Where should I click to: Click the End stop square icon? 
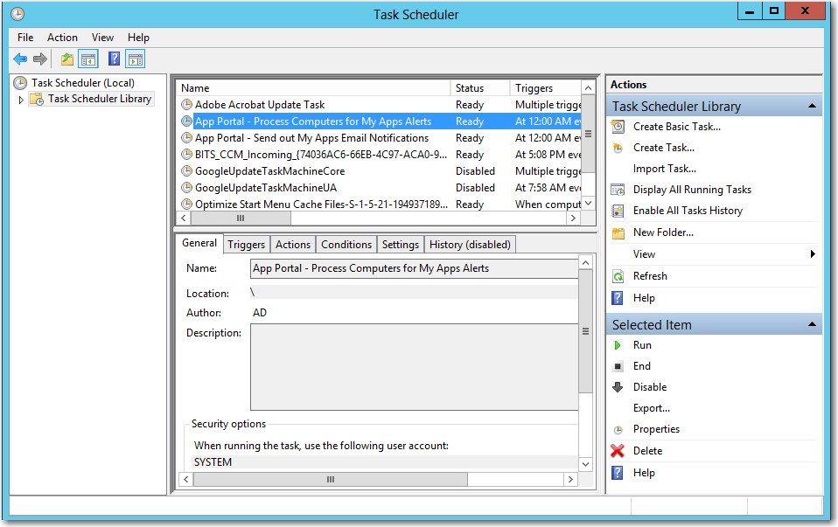(x=618, y=366)
